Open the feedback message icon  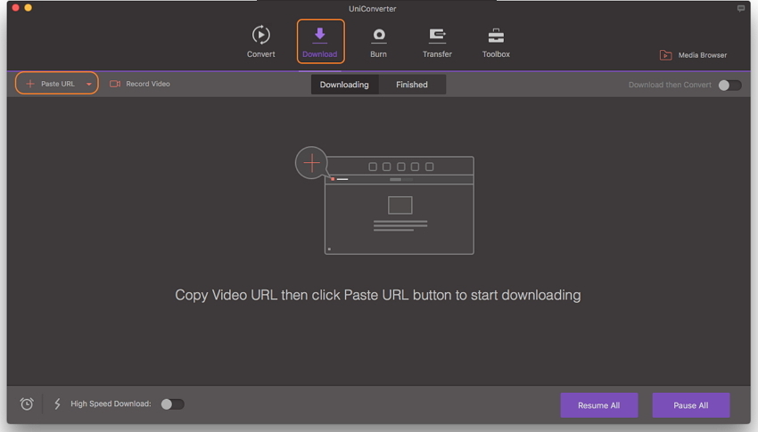[x=740, y=8]
